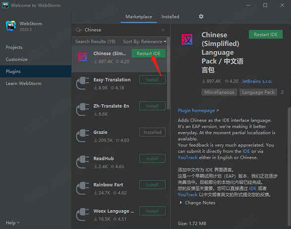Open Sort By Relevance dropdown
This screenshot has width=291, height=229.
[145, 42]
